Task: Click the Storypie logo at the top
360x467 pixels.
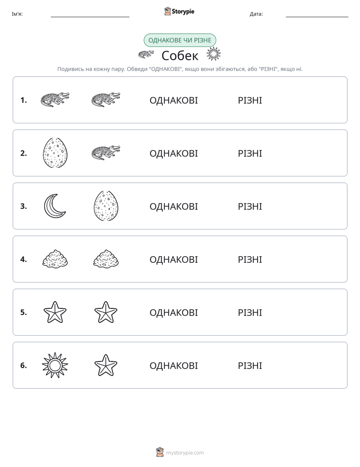Action: (x=179, y=11)
